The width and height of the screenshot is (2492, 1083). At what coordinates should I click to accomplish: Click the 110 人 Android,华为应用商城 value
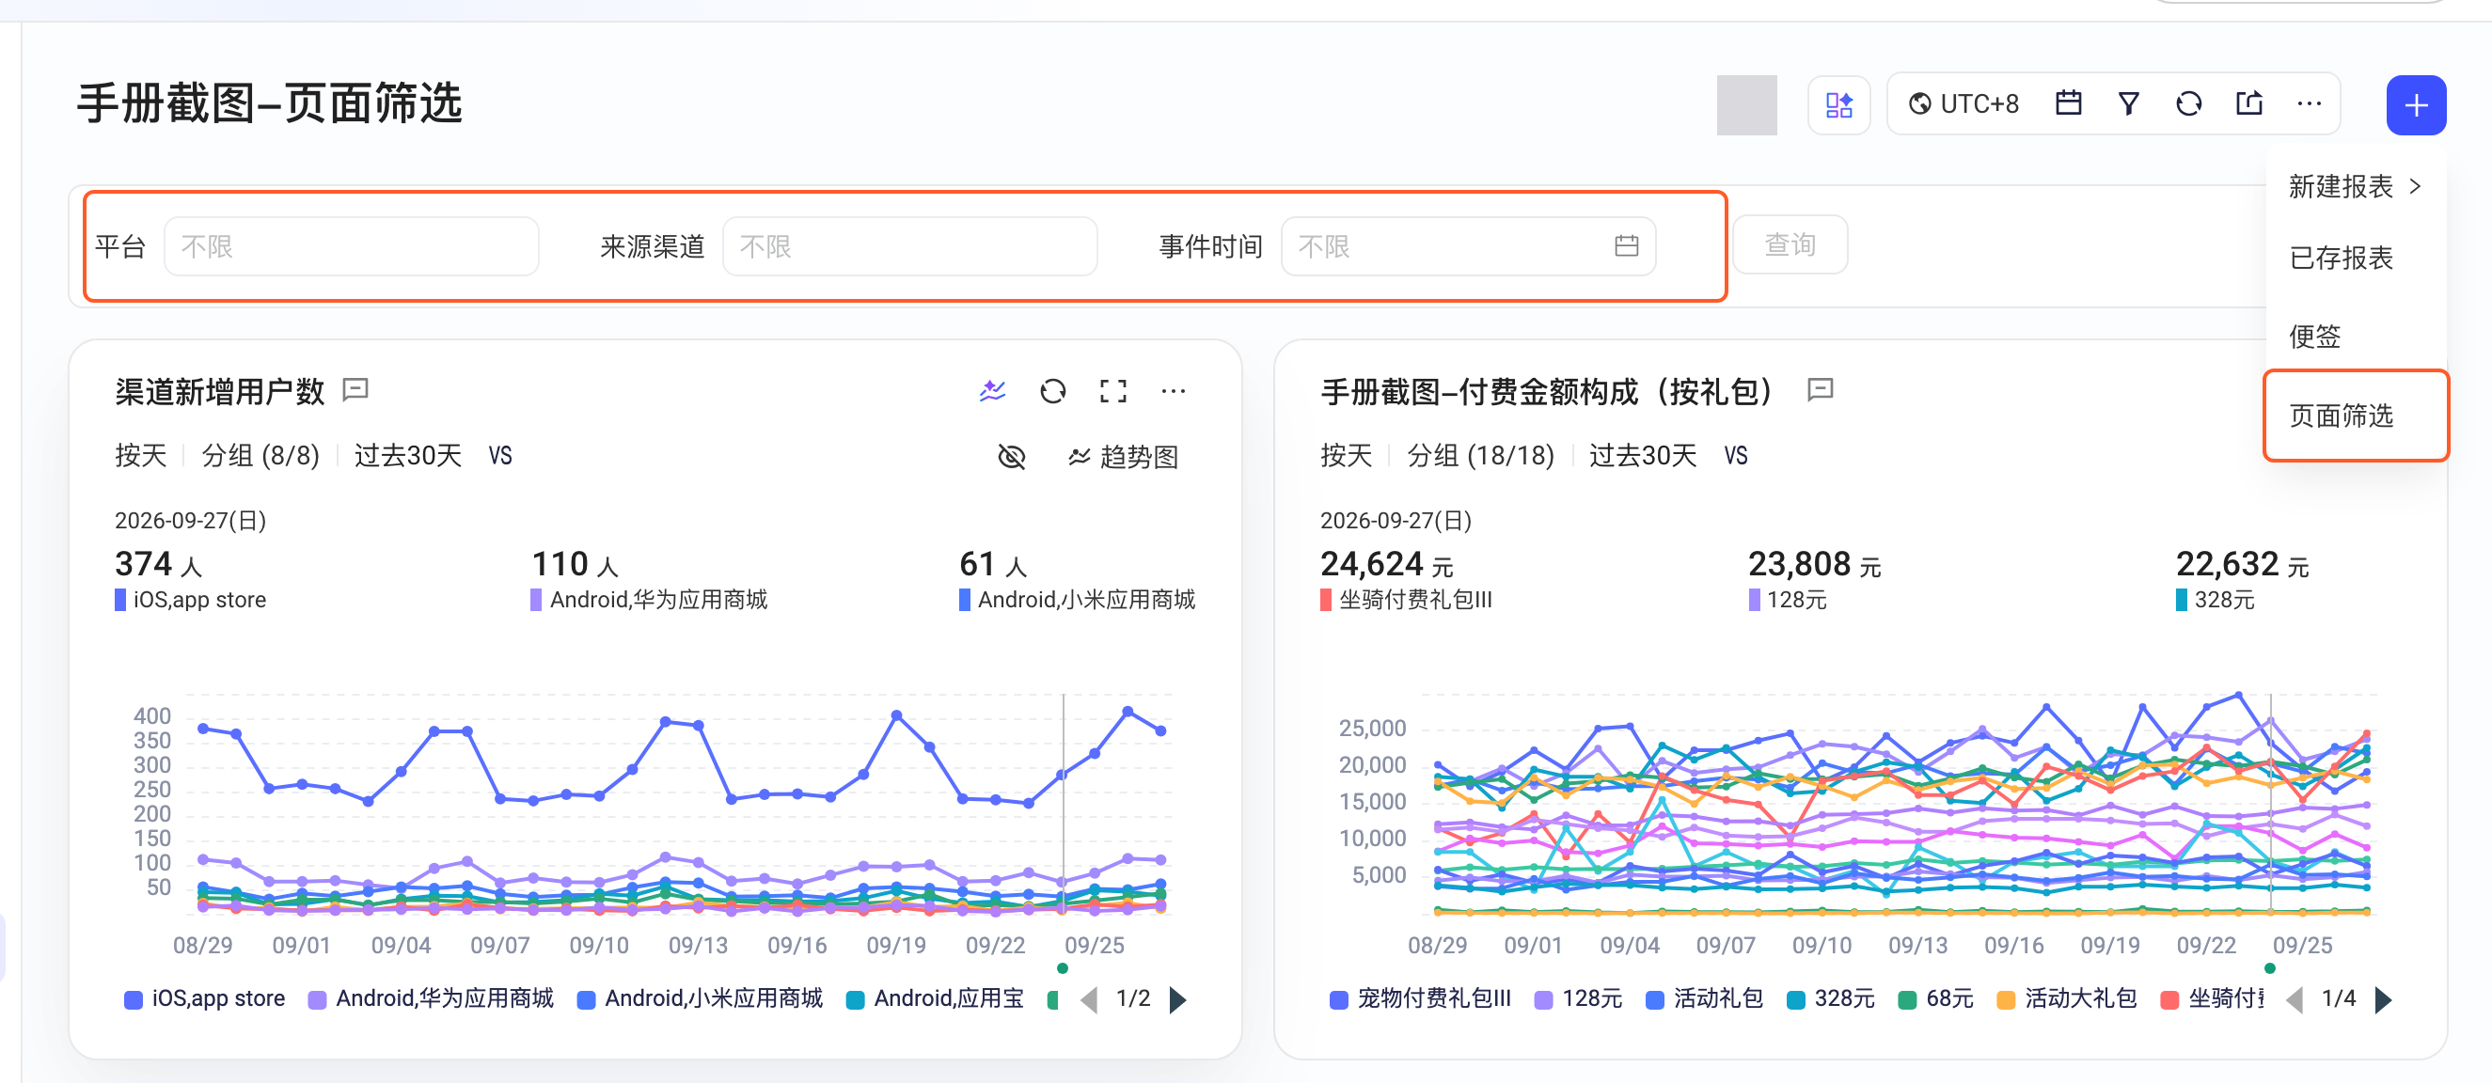[575, 564]
